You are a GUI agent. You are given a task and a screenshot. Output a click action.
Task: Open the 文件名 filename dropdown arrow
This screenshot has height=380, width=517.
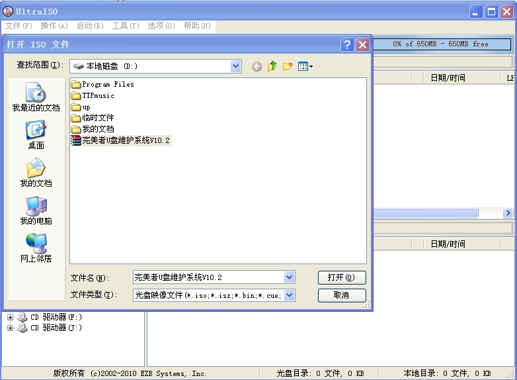(289, 277)
